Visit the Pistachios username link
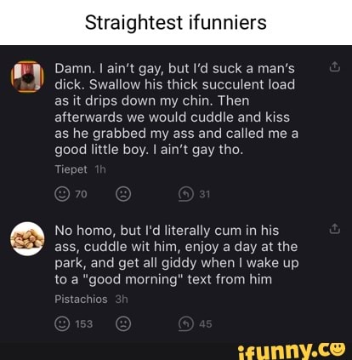The height and width of the screenshot is (360, 352). (x=81, y=299)
